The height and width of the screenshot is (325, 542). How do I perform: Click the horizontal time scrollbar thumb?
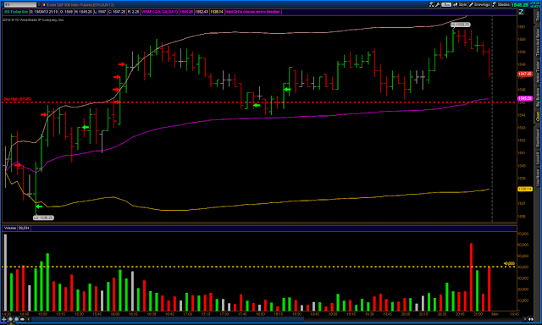pos(168,319)
